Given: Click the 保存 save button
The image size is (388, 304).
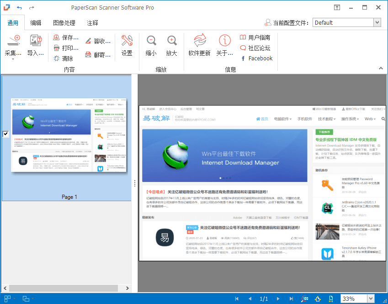Looking at the screenshot, I should point(66,37).
